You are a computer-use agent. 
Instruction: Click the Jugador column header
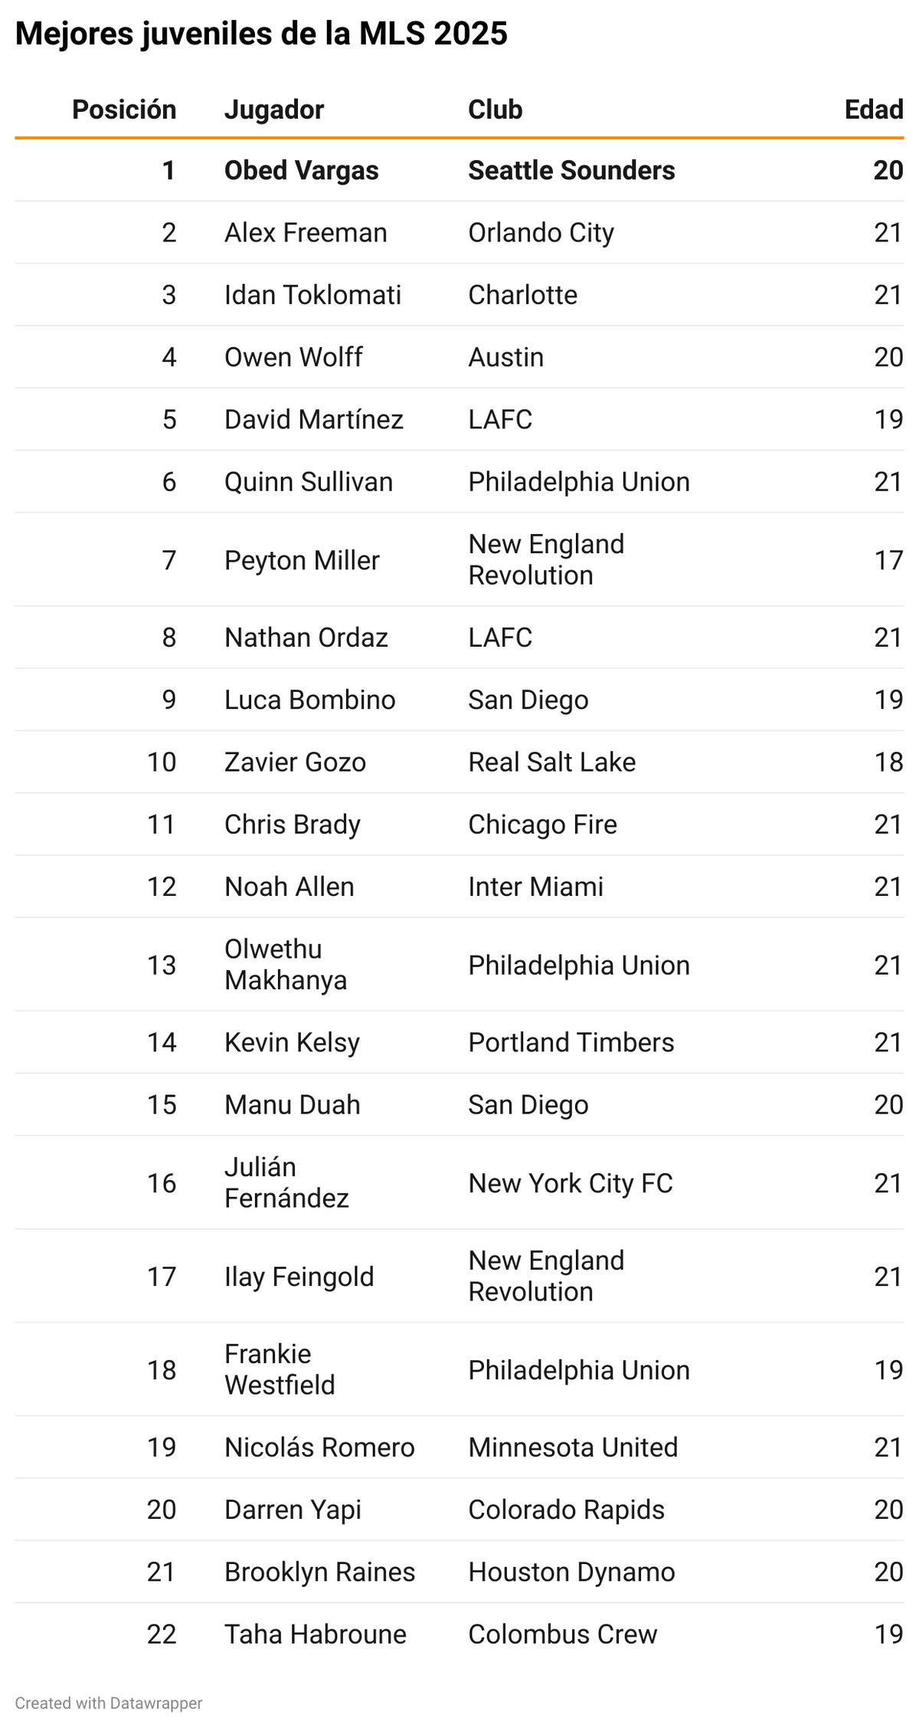click(274, 110)
